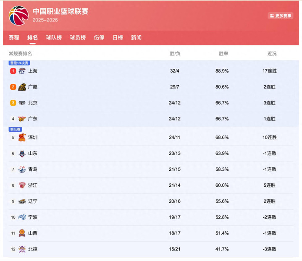The width and height of the screenshot is (302, 261).
Task: Open the 辽宁 team name
Action: click(33, 201)
